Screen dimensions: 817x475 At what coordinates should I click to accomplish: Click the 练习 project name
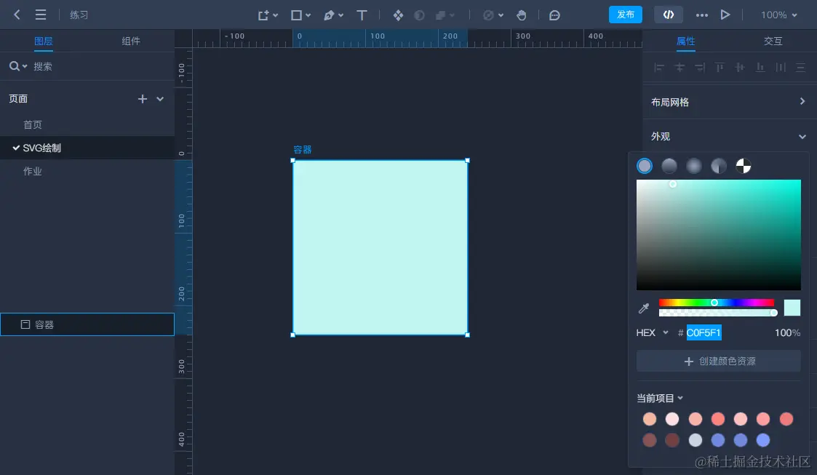point(79,15)
